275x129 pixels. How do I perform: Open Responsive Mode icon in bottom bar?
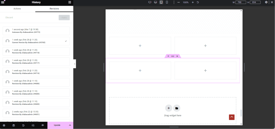pyautogui.click(x=33, y=125)
